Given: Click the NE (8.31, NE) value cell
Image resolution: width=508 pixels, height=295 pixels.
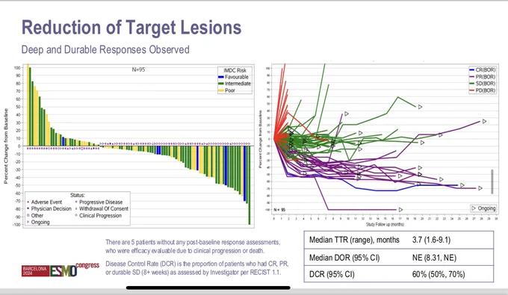Looking at the screenshot, I should tap(434, 258).
